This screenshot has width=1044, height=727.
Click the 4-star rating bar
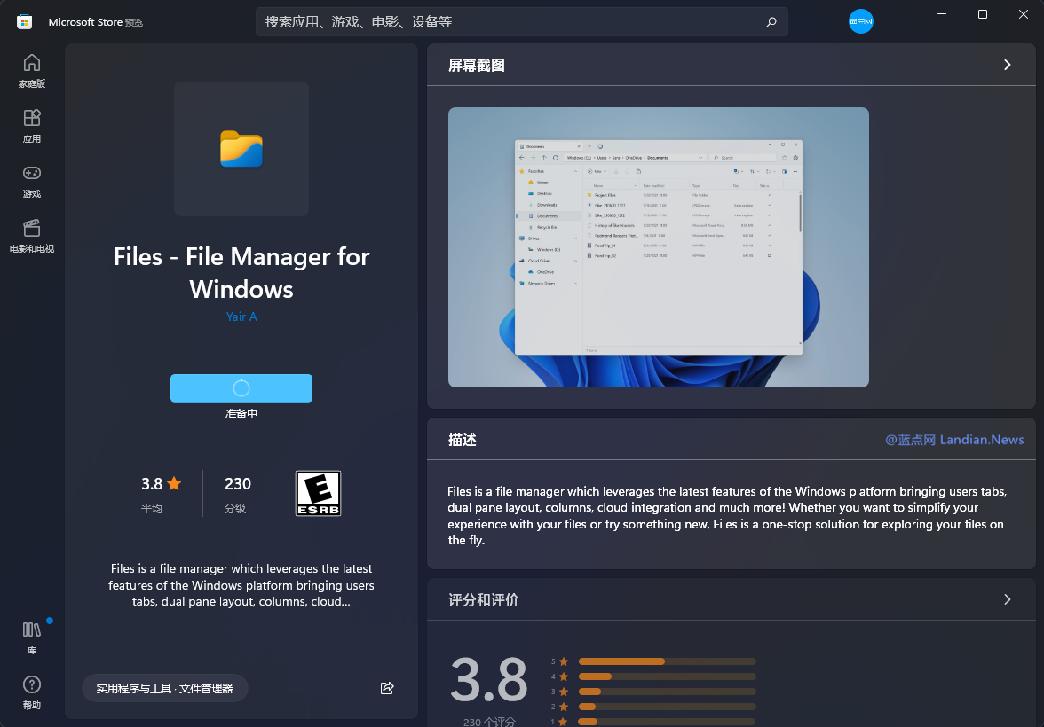[668, 676]
